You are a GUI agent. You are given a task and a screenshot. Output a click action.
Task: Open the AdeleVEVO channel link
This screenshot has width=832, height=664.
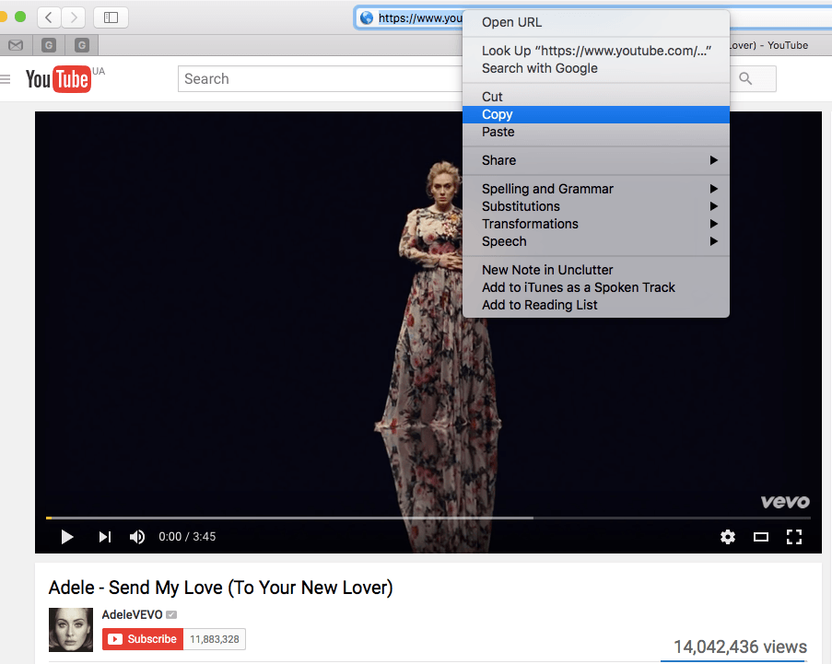pyautogui.click(x=132, y=614)
